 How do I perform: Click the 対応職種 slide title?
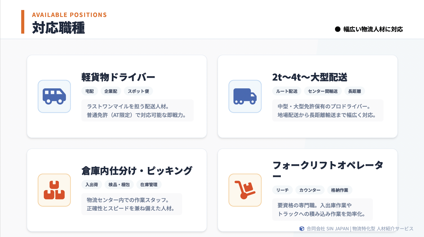(59, 28)
